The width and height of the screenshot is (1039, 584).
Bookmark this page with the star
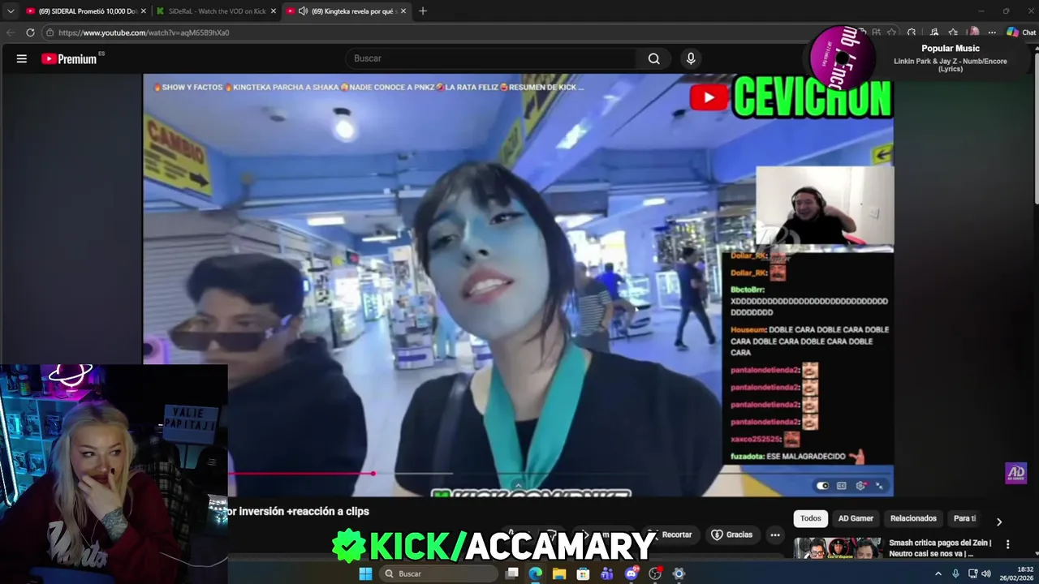click(x=891, y=32)
